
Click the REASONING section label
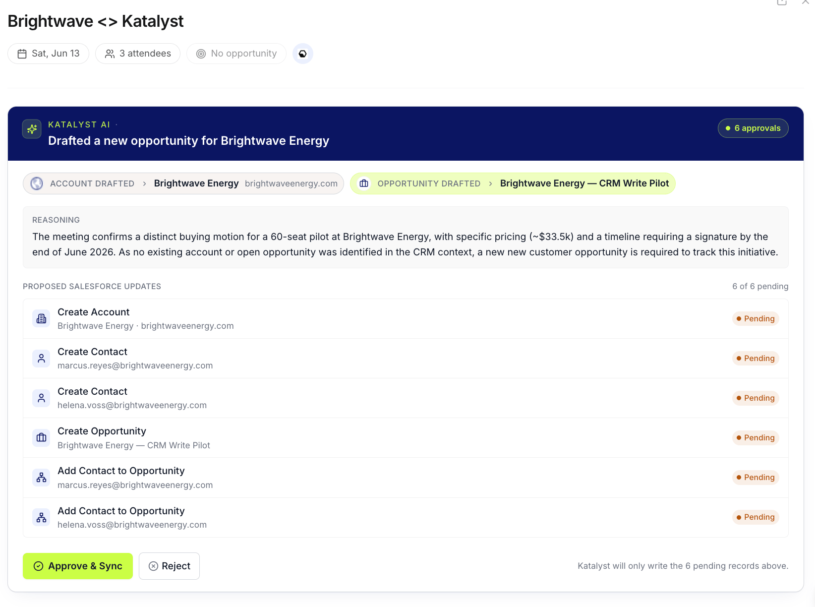56,220
